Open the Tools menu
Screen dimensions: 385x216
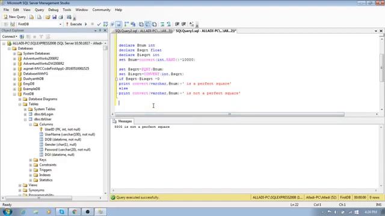[x=67, y=10]
